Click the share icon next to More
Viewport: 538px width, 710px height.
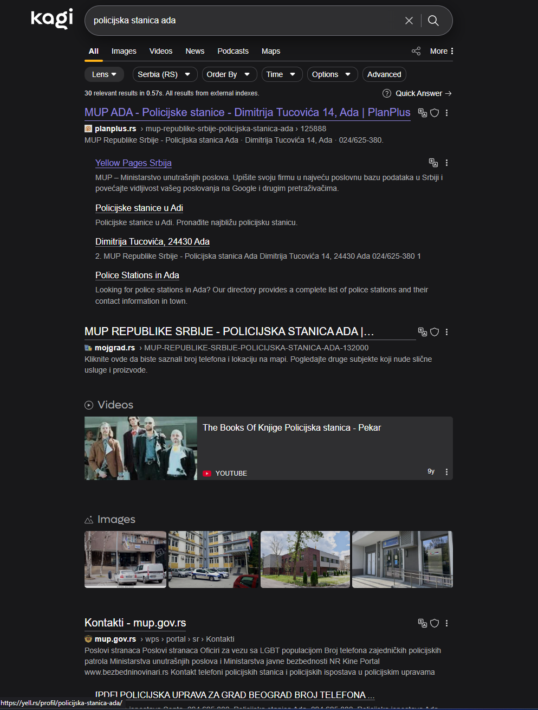416,51
